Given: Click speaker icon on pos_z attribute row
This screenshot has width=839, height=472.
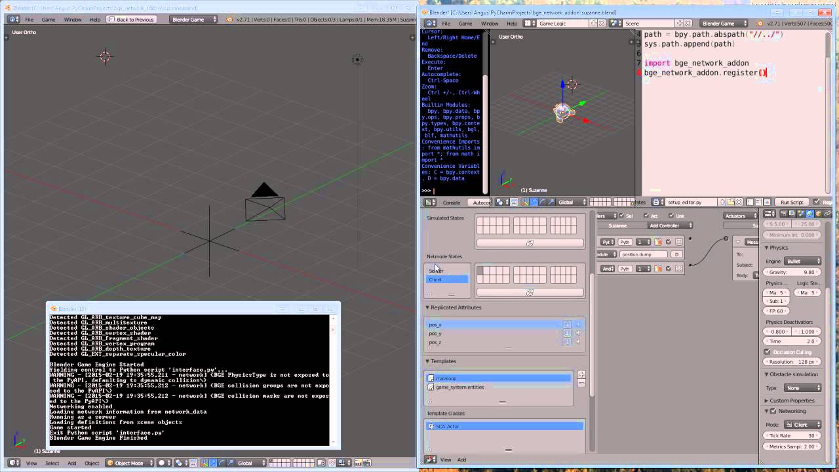Looking at the screenshot, I should [577, 342].
